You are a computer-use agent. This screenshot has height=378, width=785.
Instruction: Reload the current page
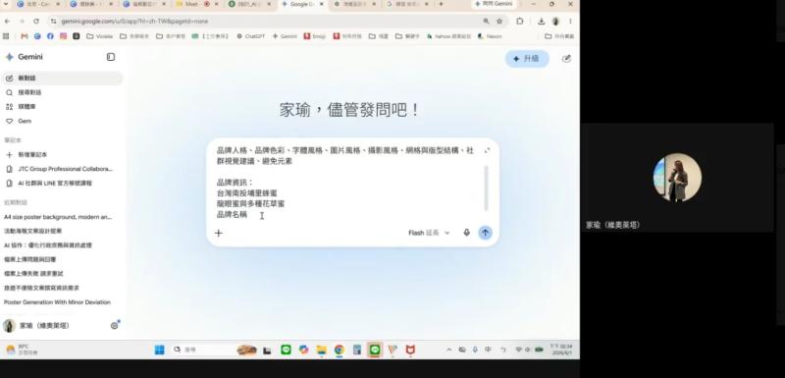point(36,21)
